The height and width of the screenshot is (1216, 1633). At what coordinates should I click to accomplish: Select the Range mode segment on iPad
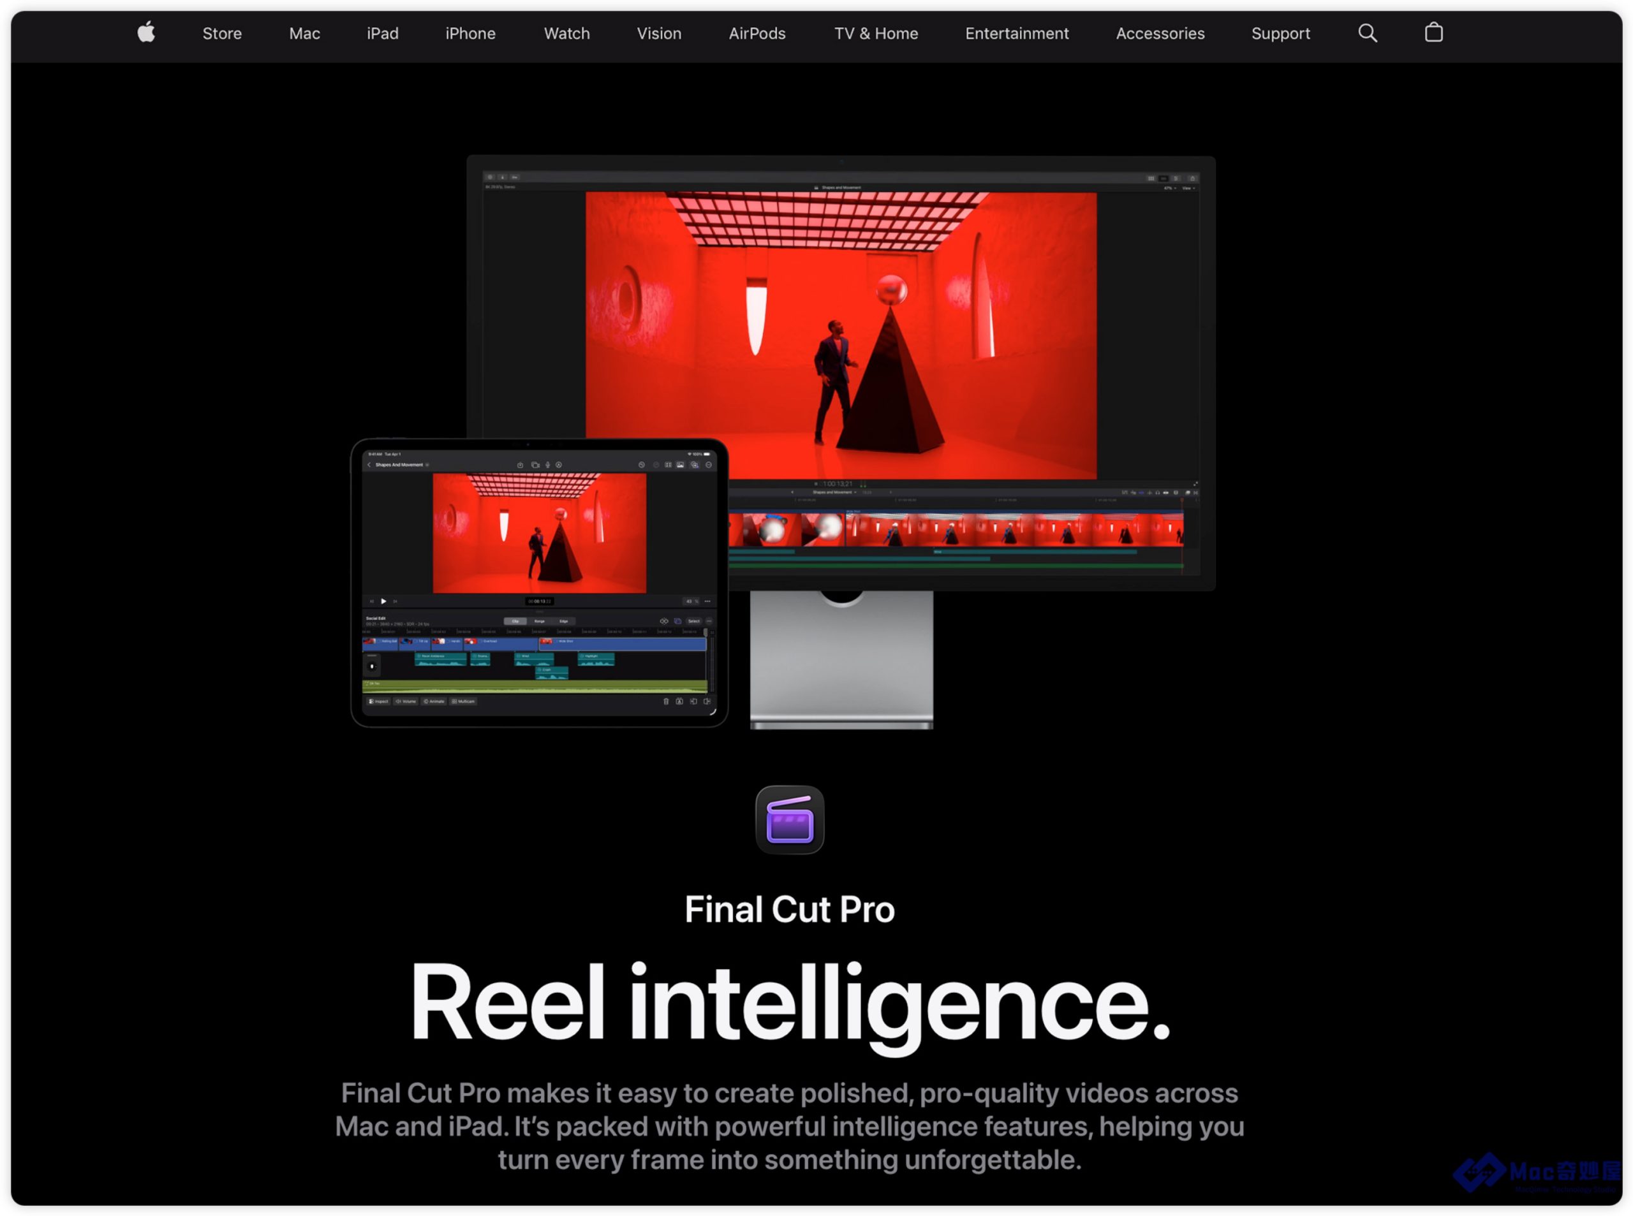pos(540,621)
